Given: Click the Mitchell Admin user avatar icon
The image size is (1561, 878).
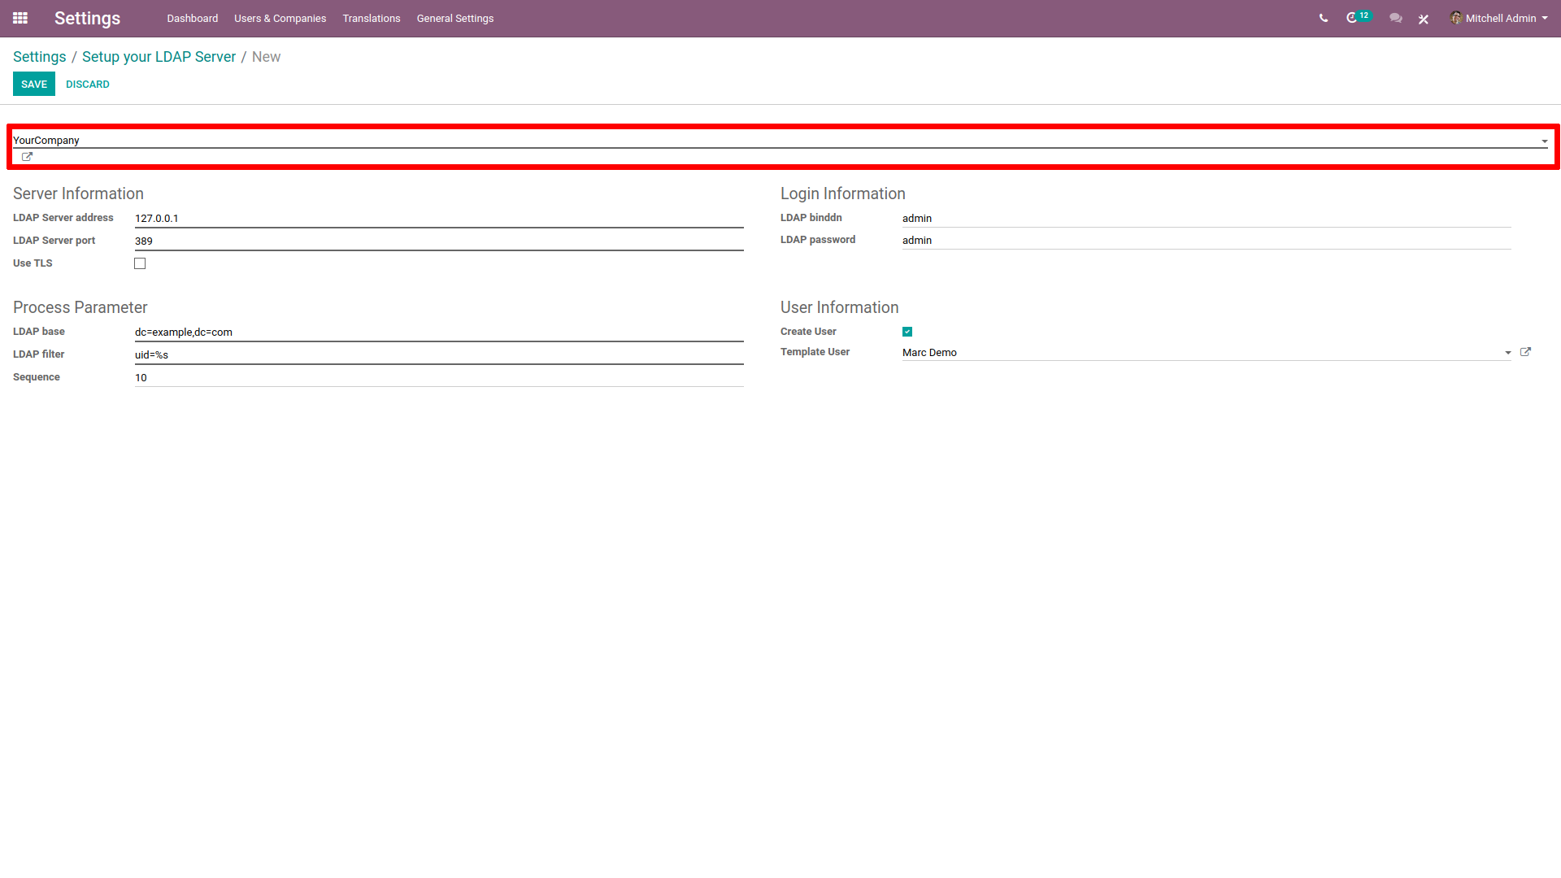Looking at the screenshot, I should 1457,18.
